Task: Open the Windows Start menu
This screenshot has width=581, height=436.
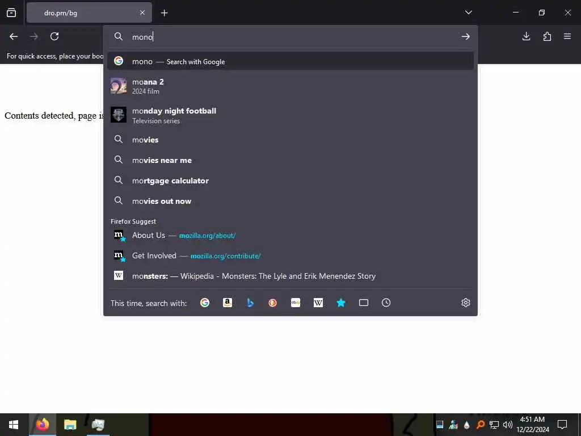Action: pyautogui.click(x=14, y=425)
